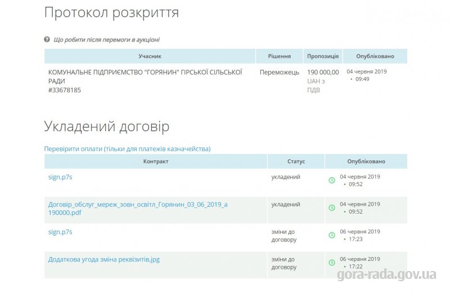This screenshot has height=293, width=450.
Task: Click the 'Контракт' column header
Action: coord(156,161)
